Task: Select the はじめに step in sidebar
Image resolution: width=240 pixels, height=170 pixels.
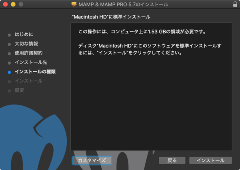Action: point(24,34)
